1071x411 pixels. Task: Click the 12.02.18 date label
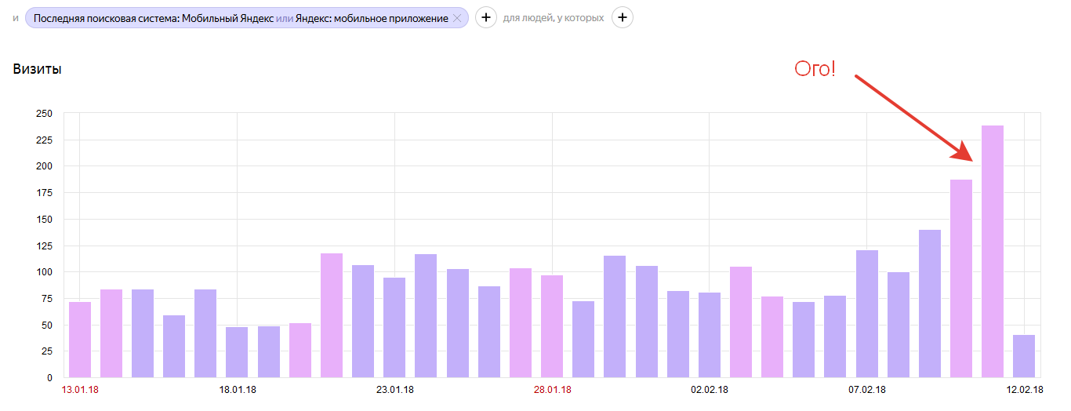[1024, 390]
